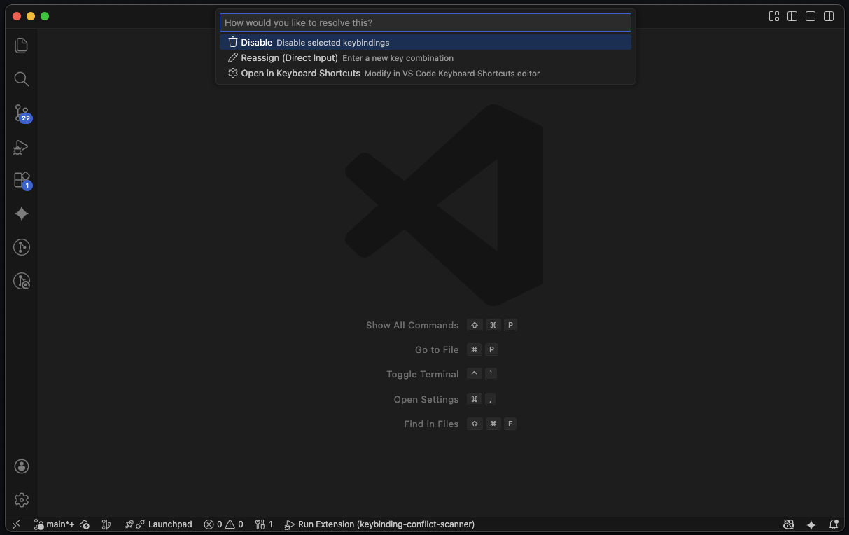Screen dimensions: 849x535
Task: Open the sparkle AI assistant view in activity bar
Action: click(22, 214)
